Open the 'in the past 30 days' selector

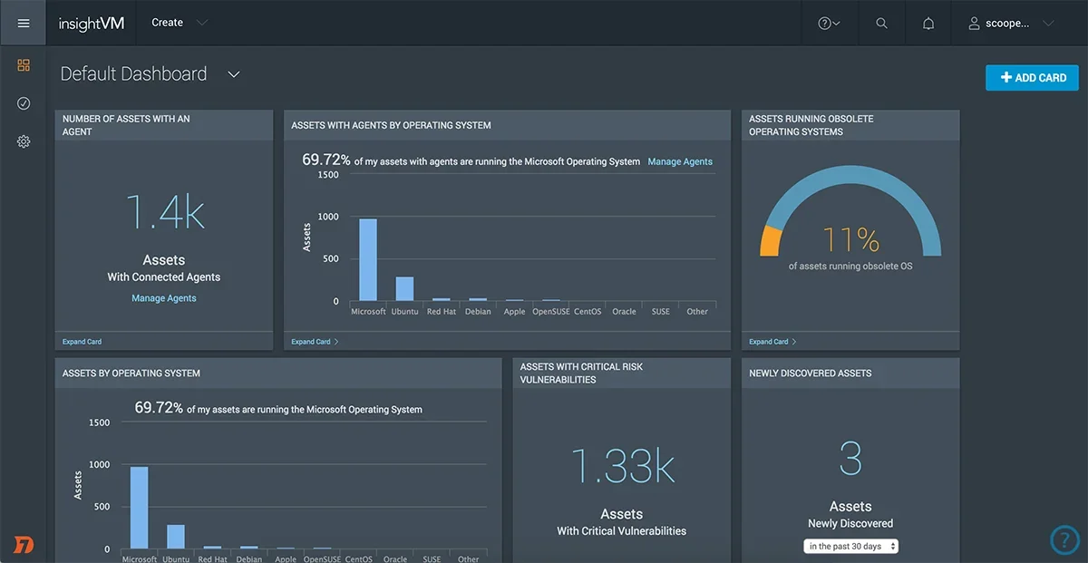pos(850,546)
